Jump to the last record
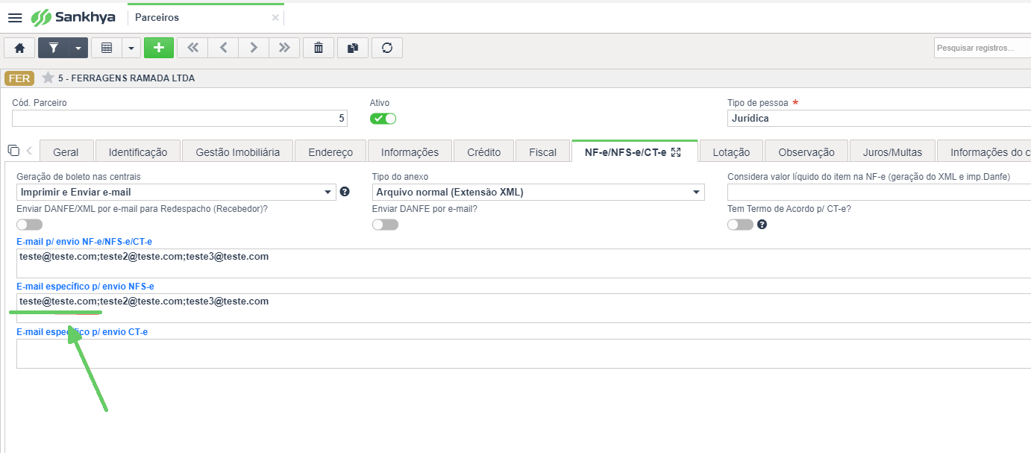This screenshot has width=1031, height=453. point(284,48)
